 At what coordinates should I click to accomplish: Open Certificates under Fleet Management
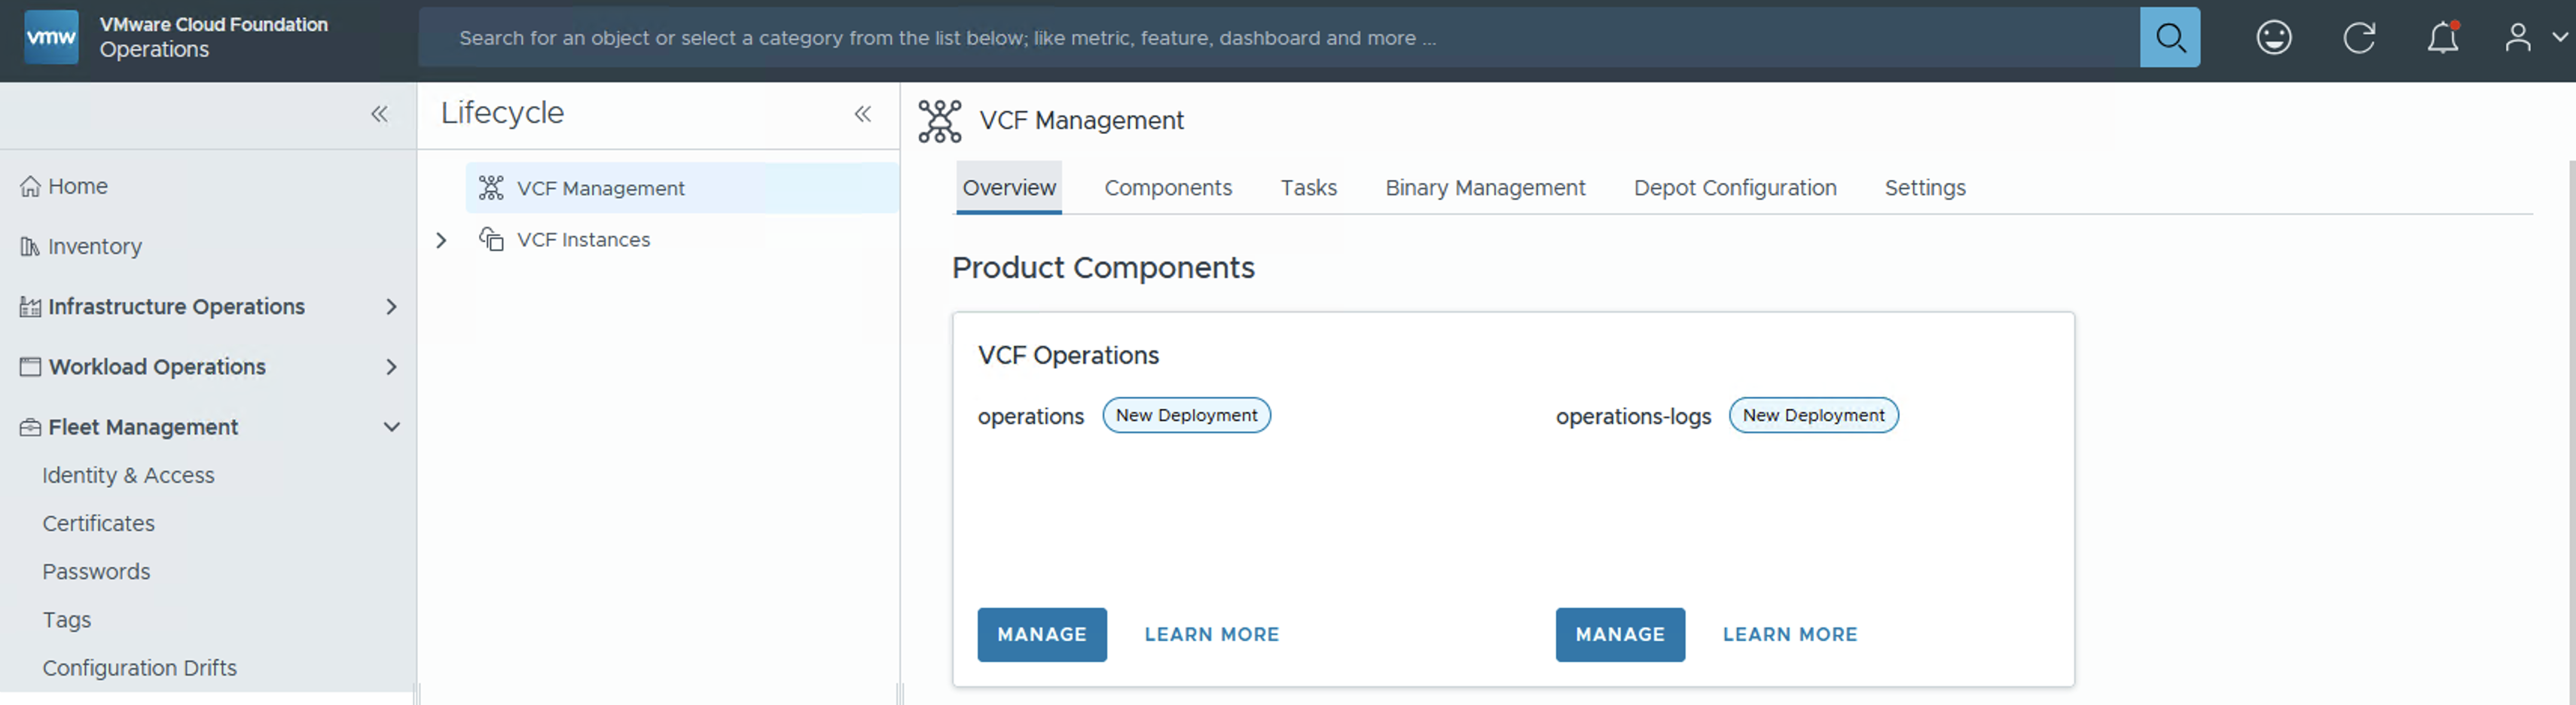pos(98,523)
